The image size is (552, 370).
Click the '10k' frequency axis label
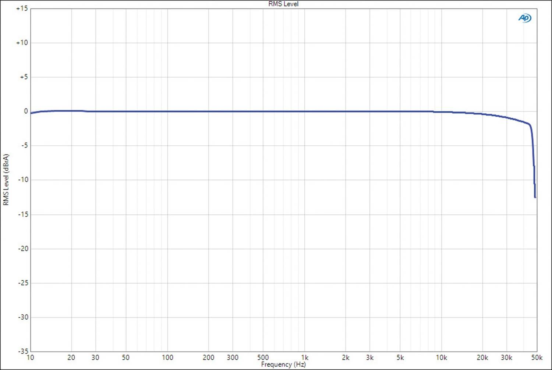pos(442,357)
